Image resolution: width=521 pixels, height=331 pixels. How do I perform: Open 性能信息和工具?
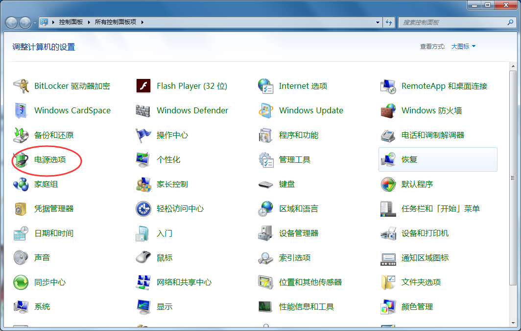[x=307, y=306]
